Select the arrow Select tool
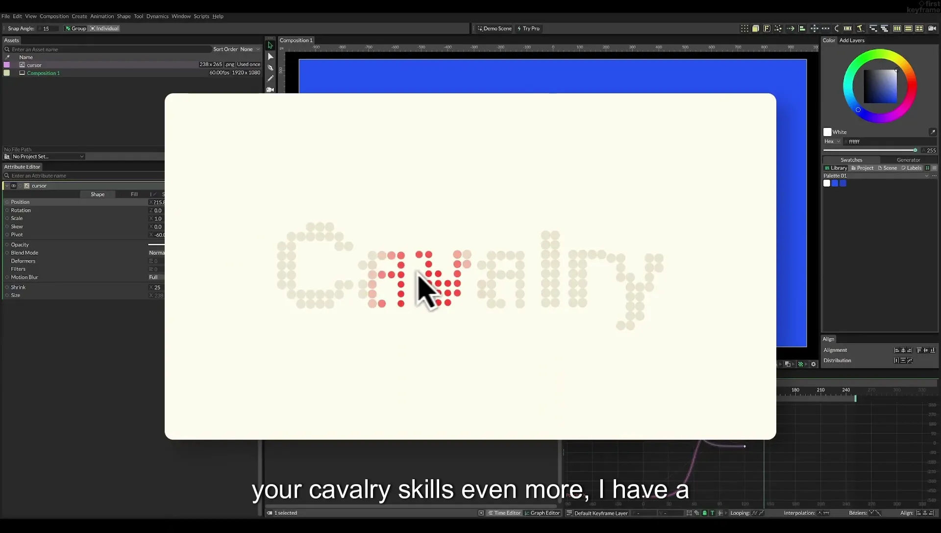Screen dimensions: 941x533 pos(270,45)
